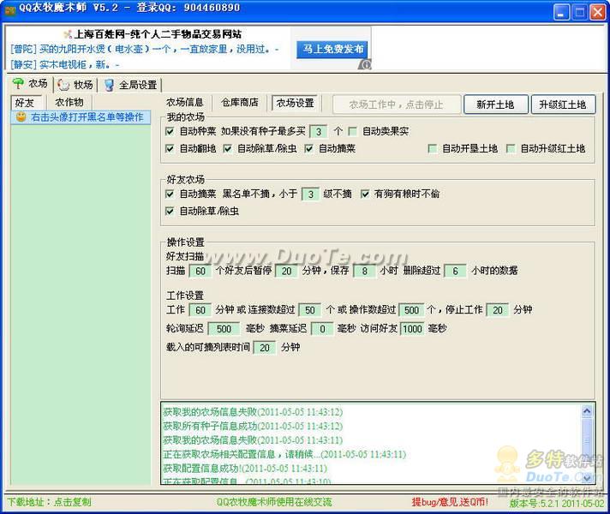Enable the 自动卖果实 checkbox
The image size is (610, 514).
tap(352, 132)
